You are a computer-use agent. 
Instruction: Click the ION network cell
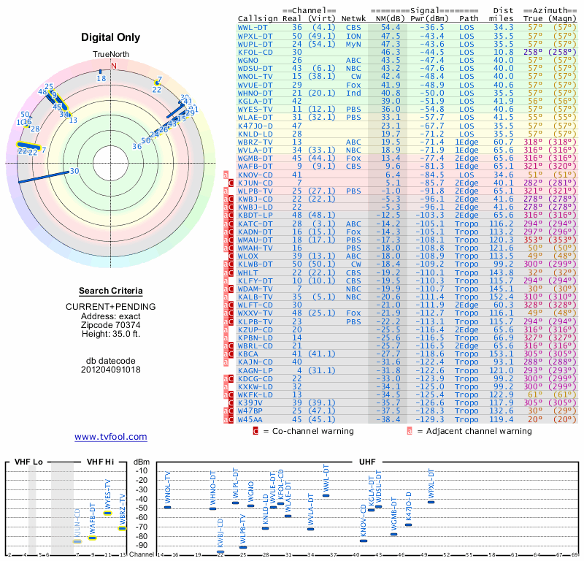tap(353, 36)
